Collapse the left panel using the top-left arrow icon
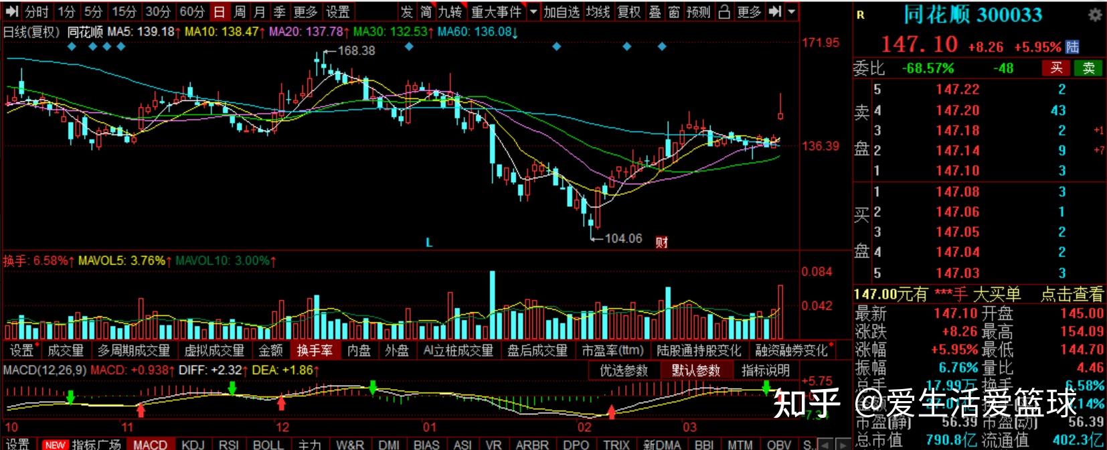Screen dimensions: 1107x450 pos(12,11)
